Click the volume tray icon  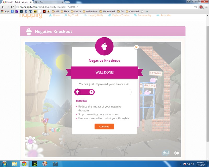click(192, 164)
